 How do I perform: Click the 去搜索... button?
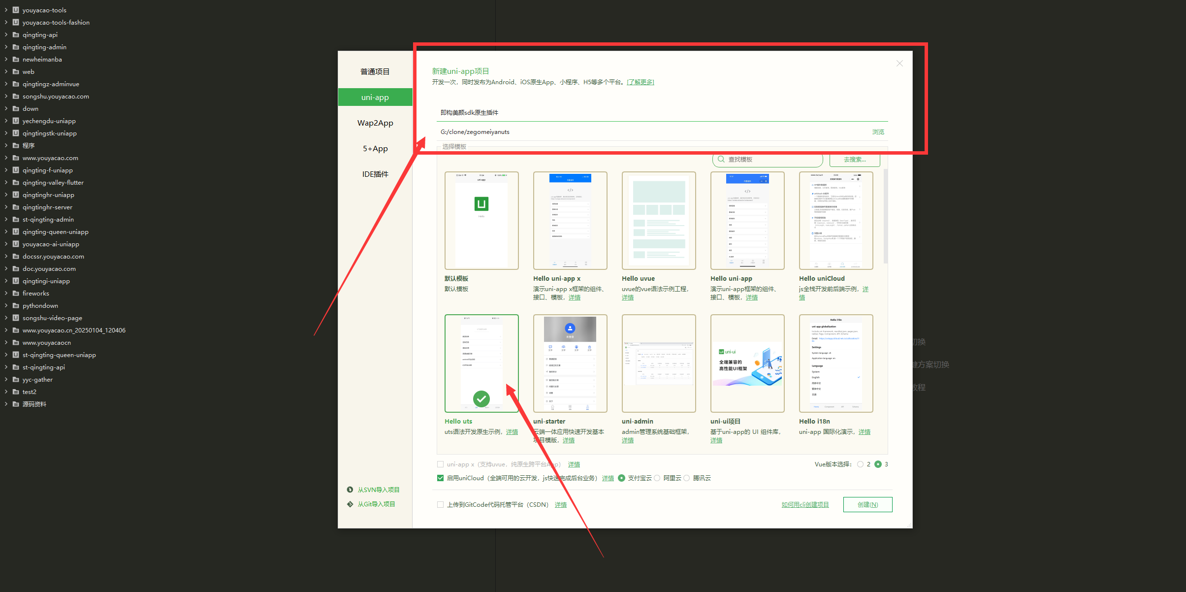click(x=855, y=159)
